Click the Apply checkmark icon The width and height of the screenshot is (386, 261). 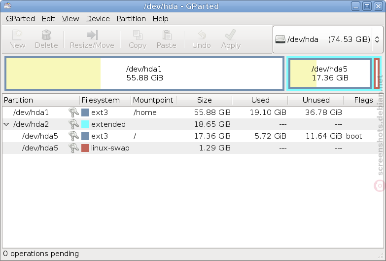coord(231,35)
